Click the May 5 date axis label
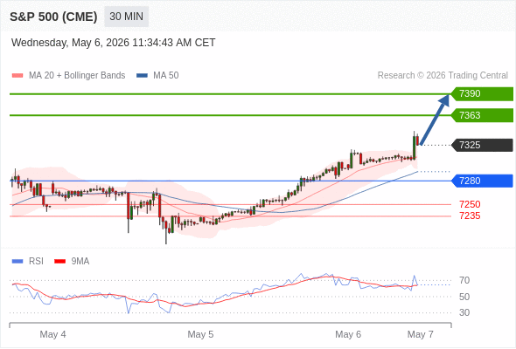Image resolution: width=516 pixels, height=349 pixels. click(200, 334)
